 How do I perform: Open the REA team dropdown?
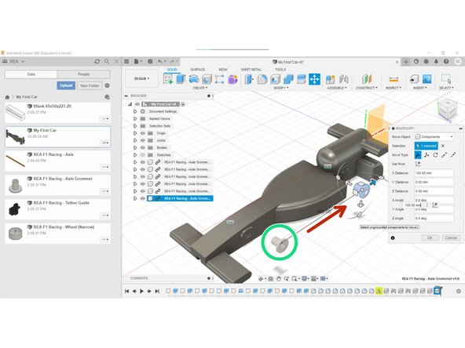click(x=13, y=61)
